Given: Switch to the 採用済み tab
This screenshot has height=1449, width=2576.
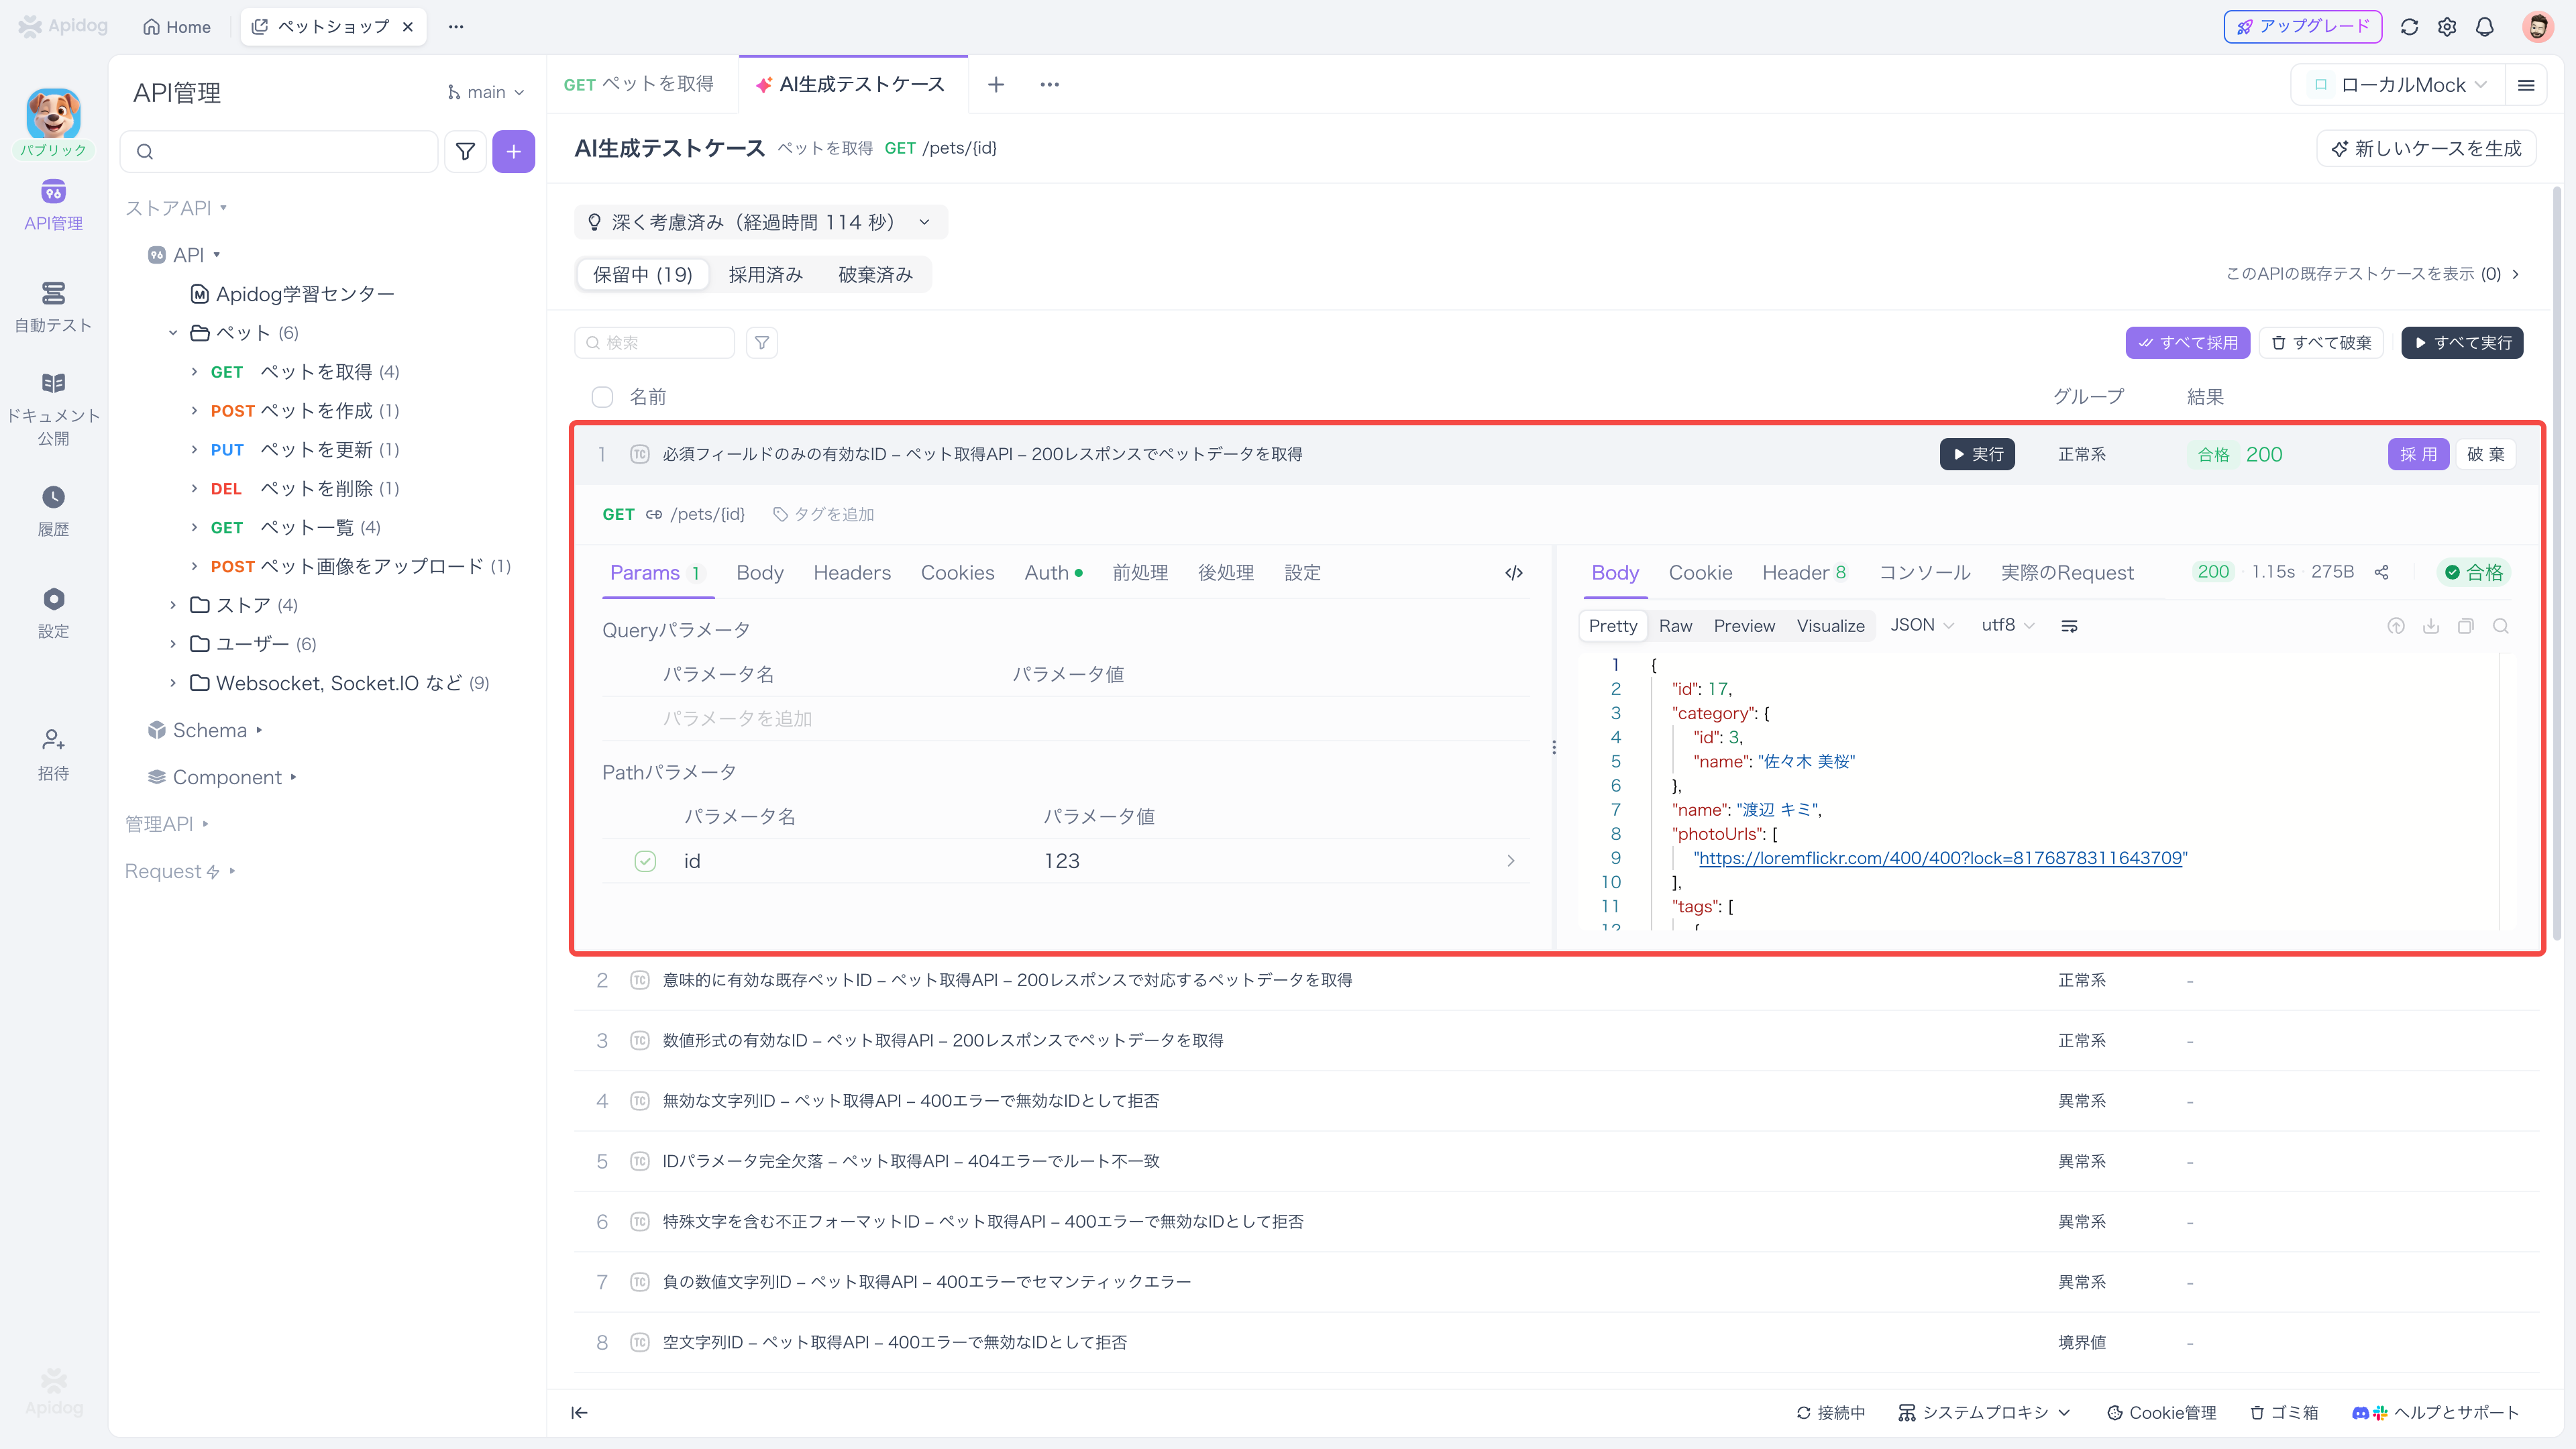Looking at the screenshot, I should pyautogui.click(x=765, y=274).
